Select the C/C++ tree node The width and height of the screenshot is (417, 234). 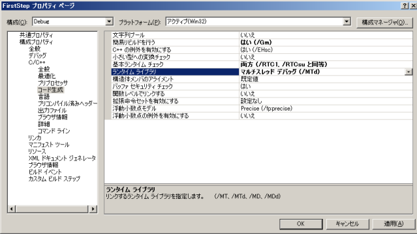click(x=37, y=62)
